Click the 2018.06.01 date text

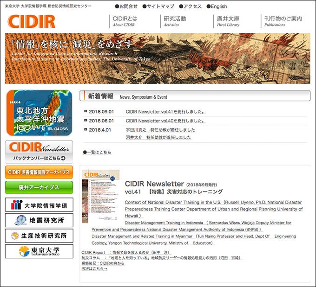tap(101, 121)
